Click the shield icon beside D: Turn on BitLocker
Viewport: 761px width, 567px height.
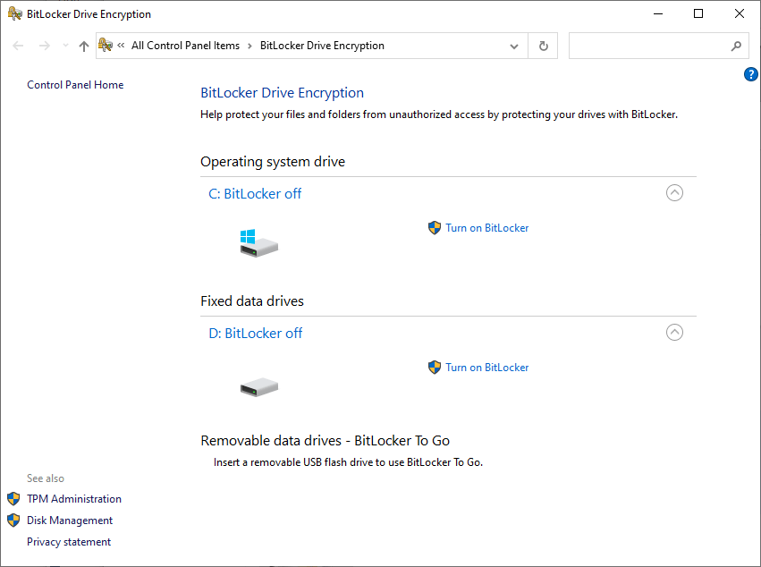[435, 368]
